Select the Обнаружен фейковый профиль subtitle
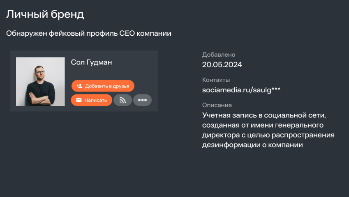The height and width of the screenshot is (197, 349). 88,33
